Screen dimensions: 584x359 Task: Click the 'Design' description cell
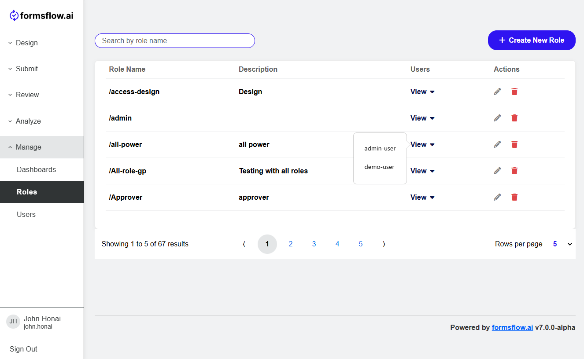pos(250,92)
